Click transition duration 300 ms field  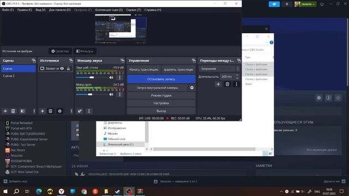pyautogui.click(x=228, y=76)
